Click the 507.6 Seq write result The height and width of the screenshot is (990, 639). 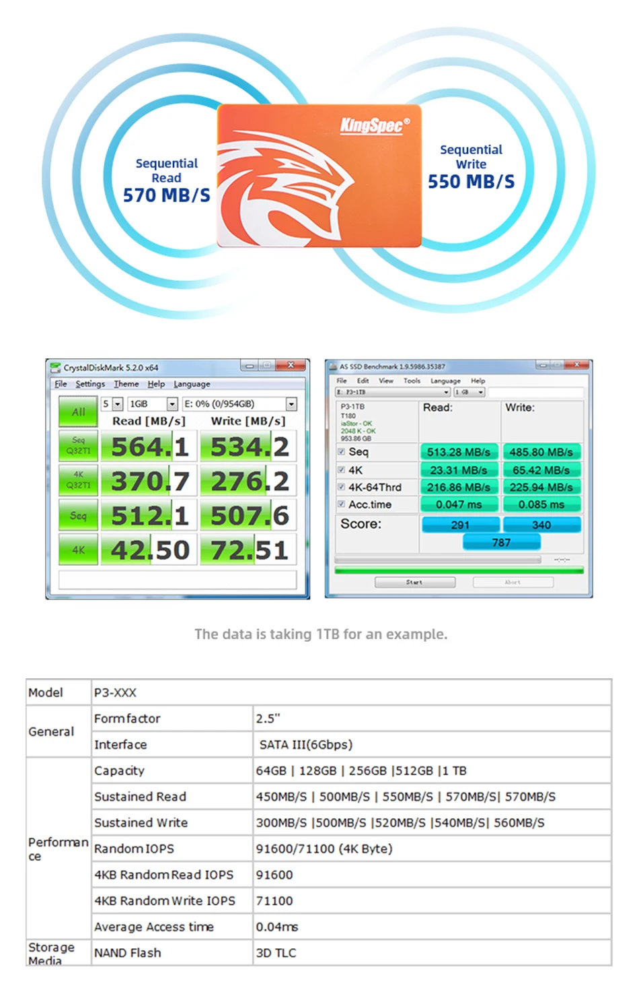click(x=248, y=515)
